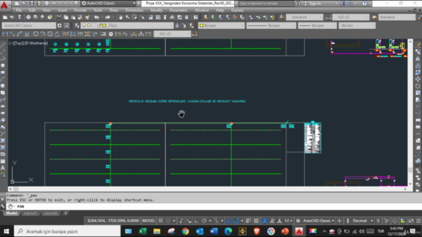422x237 pixels.
Task: Click the Undo arrow icon
Action: coord(97,17)
